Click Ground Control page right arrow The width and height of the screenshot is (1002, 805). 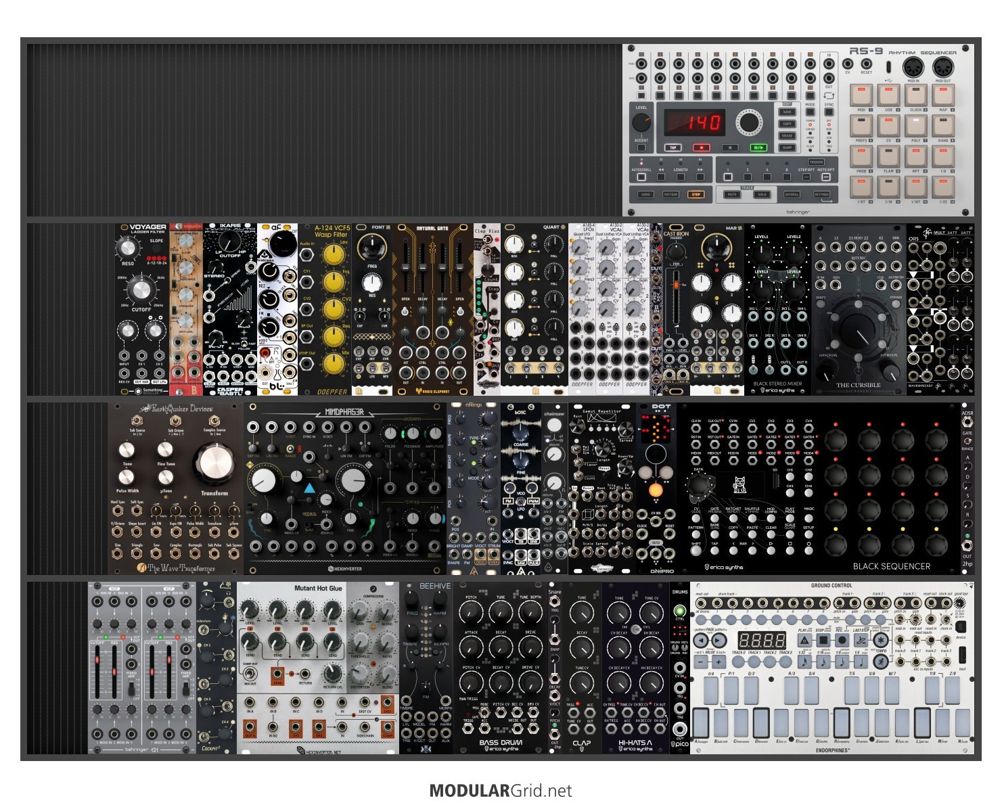coord(719,640)
